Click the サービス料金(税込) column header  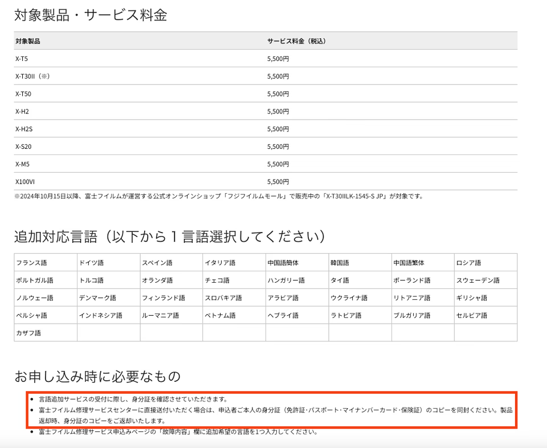click(x=296, y=41)
